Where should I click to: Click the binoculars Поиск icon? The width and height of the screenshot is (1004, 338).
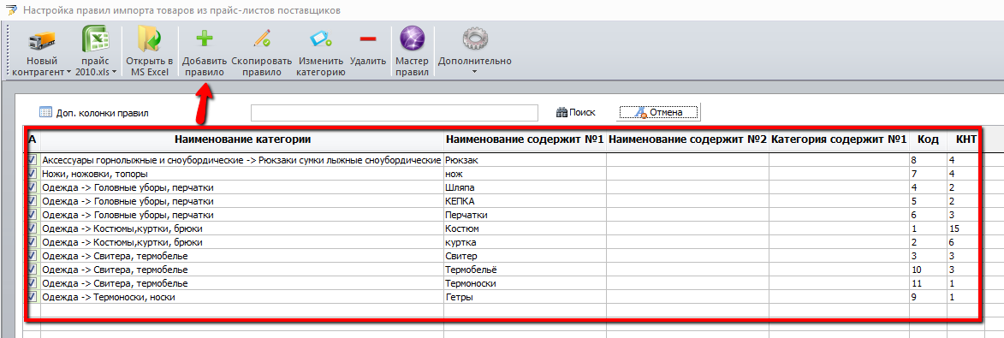(561, 113)
